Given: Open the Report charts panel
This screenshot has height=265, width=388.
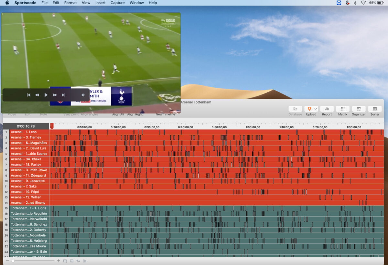Looking at the screenshot, I should click(327, 109).
